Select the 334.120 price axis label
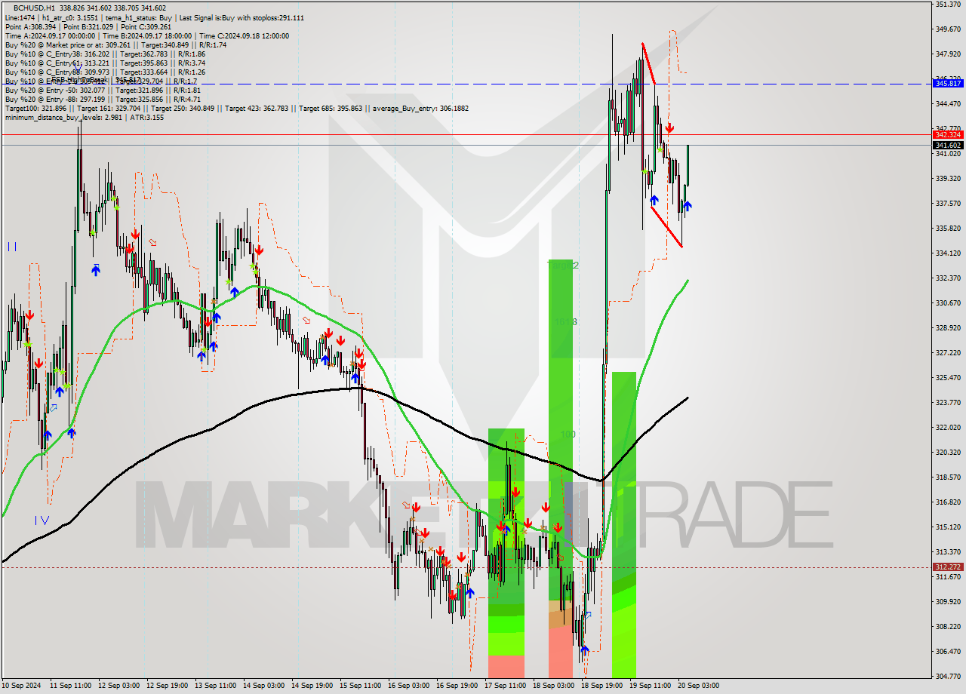966x694 pixels. [948, 253]
